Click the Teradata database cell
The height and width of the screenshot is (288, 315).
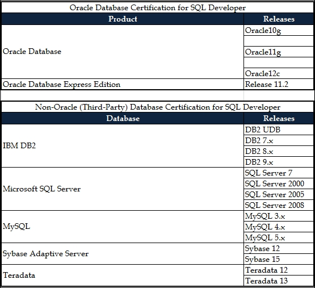[123, 275]
